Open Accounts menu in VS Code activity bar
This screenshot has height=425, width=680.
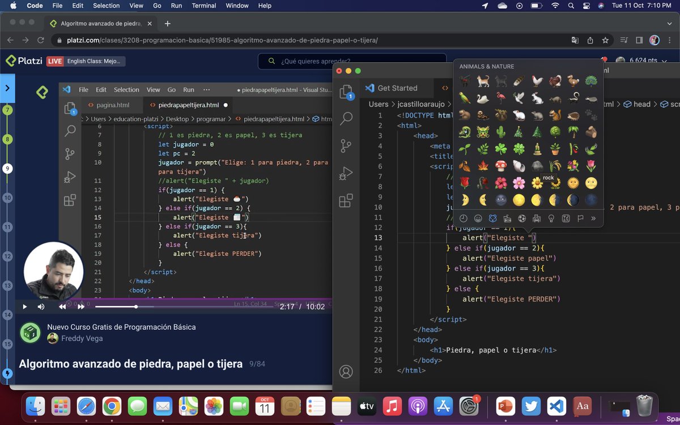coord(346,372)
